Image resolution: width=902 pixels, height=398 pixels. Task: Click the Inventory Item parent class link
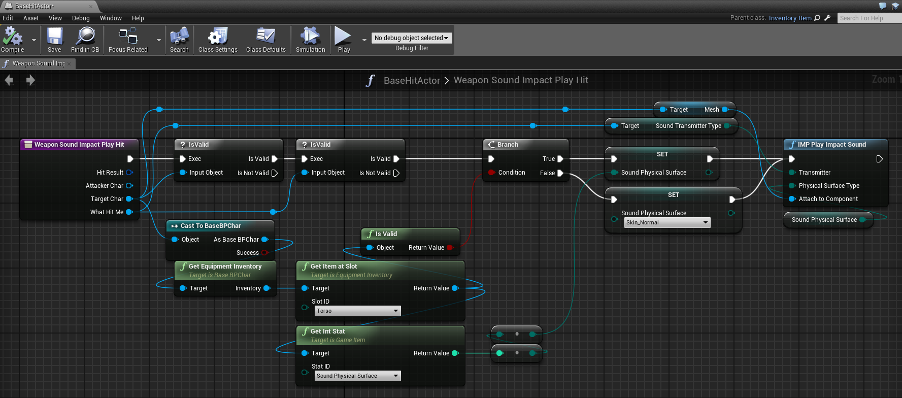(x=790, y=18)
